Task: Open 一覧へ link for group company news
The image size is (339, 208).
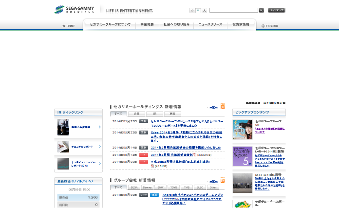Action: 213,181
